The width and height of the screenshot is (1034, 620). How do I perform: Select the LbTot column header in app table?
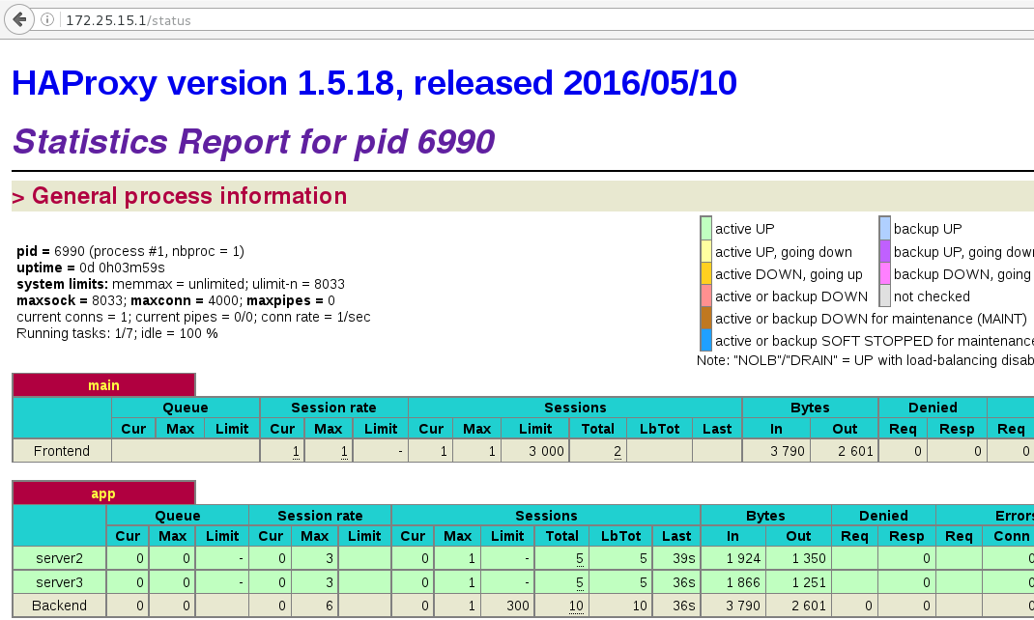(x=620, y=536)
